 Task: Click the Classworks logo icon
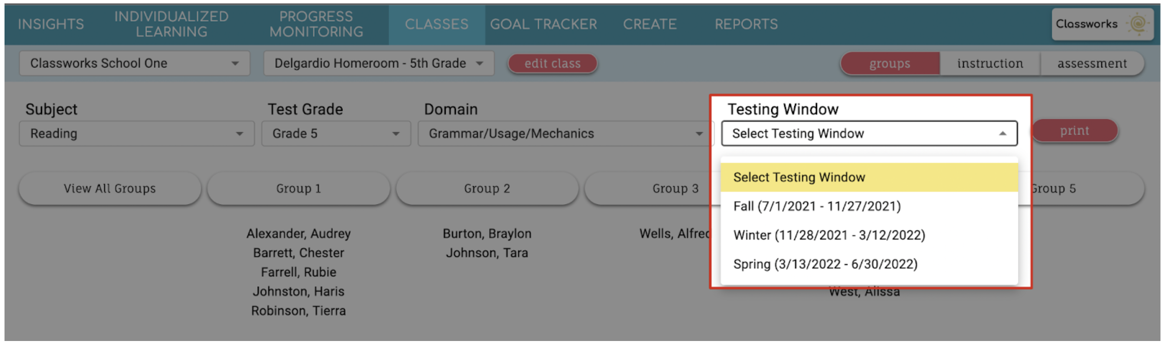1137,24
